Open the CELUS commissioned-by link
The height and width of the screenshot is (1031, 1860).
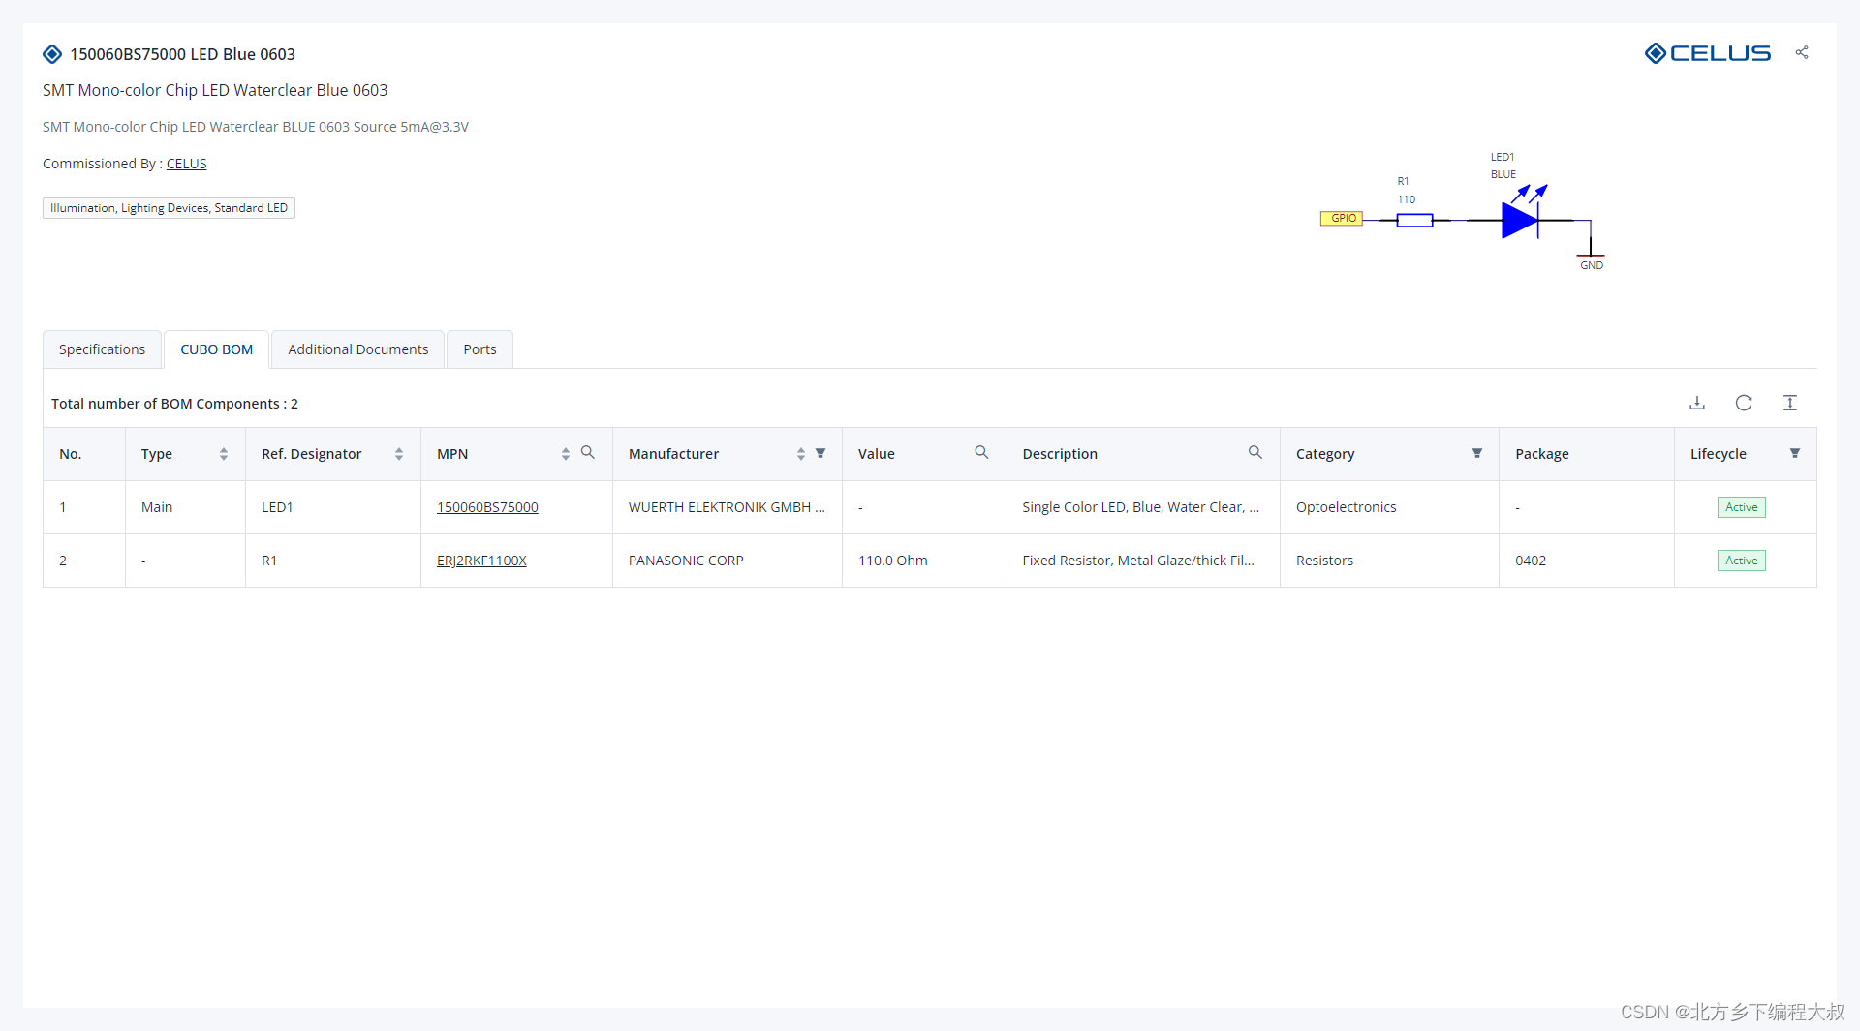[186, 164]
